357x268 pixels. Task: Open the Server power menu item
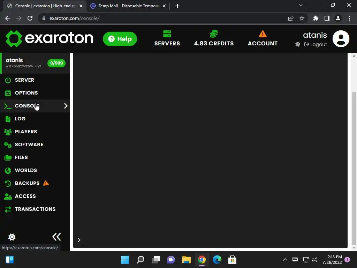35,80
